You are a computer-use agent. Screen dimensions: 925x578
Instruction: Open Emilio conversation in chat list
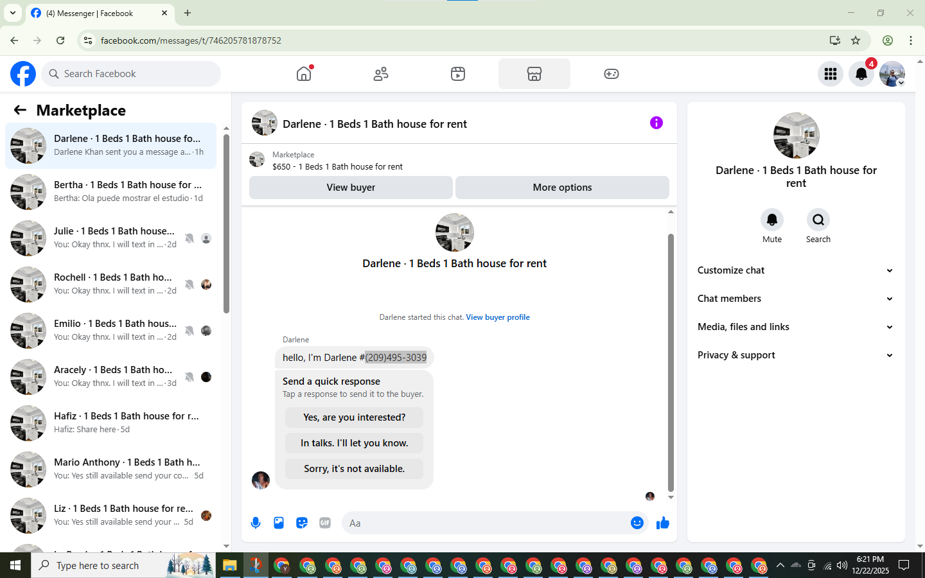click(110, 331)
